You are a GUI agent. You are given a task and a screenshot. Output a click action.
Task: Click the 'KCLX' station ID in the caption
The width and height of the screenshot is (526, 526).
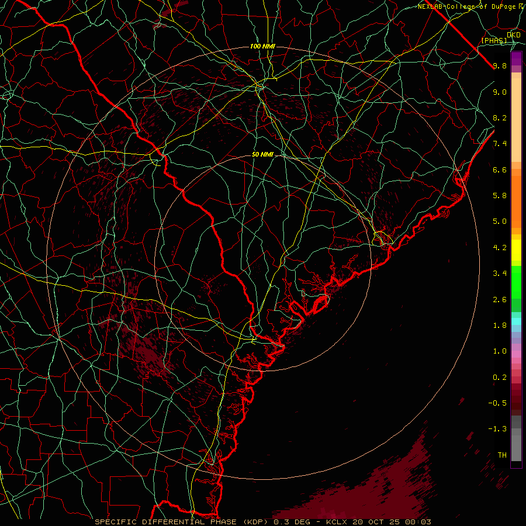point(337,522)
